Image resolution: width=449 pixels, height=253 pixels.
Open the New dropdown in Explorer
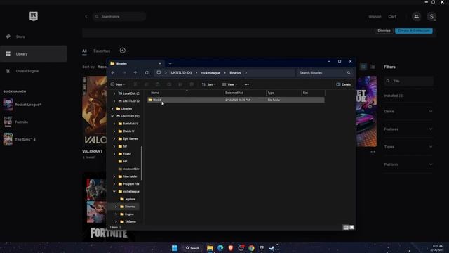(x=118, y=84)
